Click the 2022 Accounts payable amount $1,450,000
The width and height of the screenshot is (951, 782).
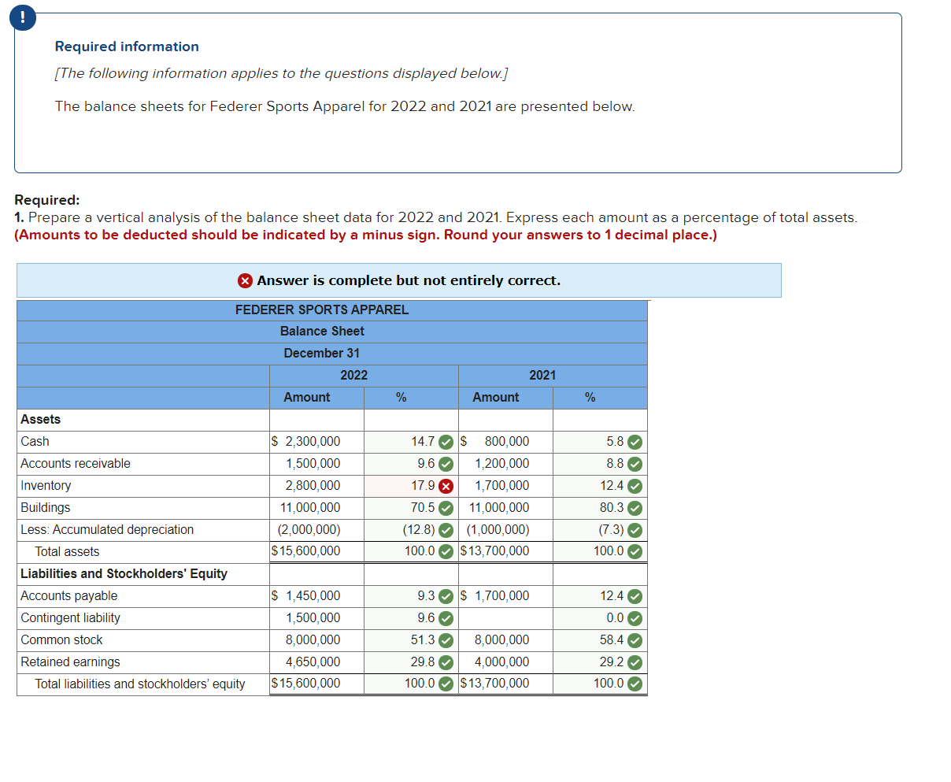(306, 596)
